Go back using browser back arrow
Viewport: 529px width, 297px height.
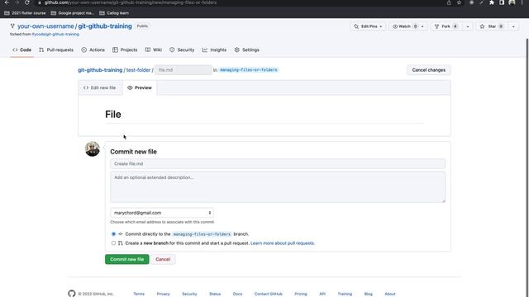7,2
